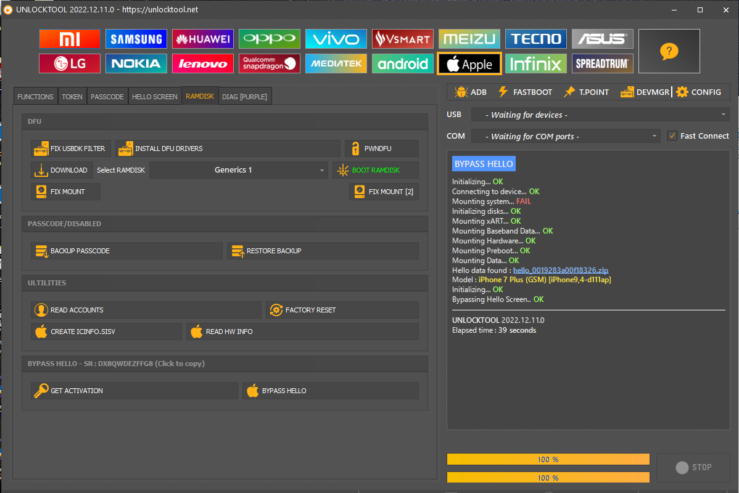Select the RAMDISK tab
The height and width of the screenshot is (493, 739).
point(200,96)
